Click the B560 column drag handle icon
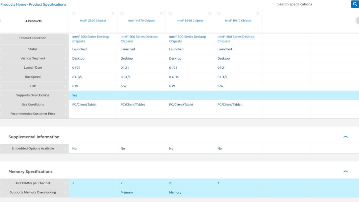This screenshot has width=359, height=202. click(170, 13)
